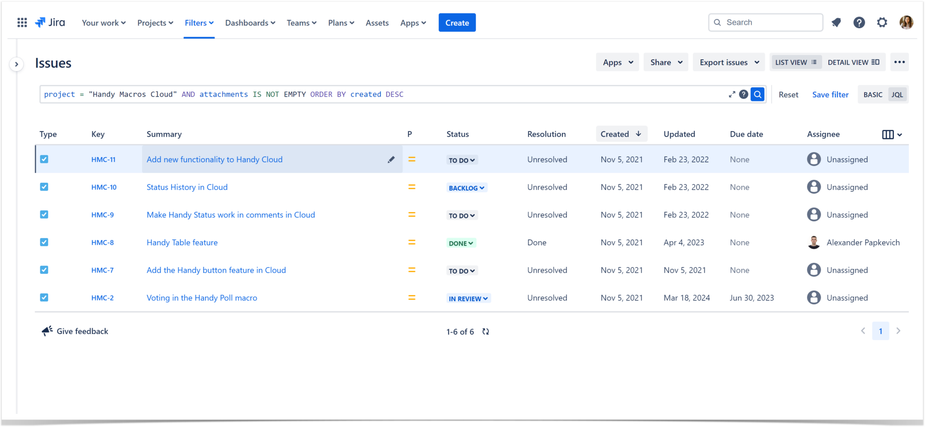Deselect the checkbox on HMC-10
Viewport: 927px width, 428px height.
44,187
